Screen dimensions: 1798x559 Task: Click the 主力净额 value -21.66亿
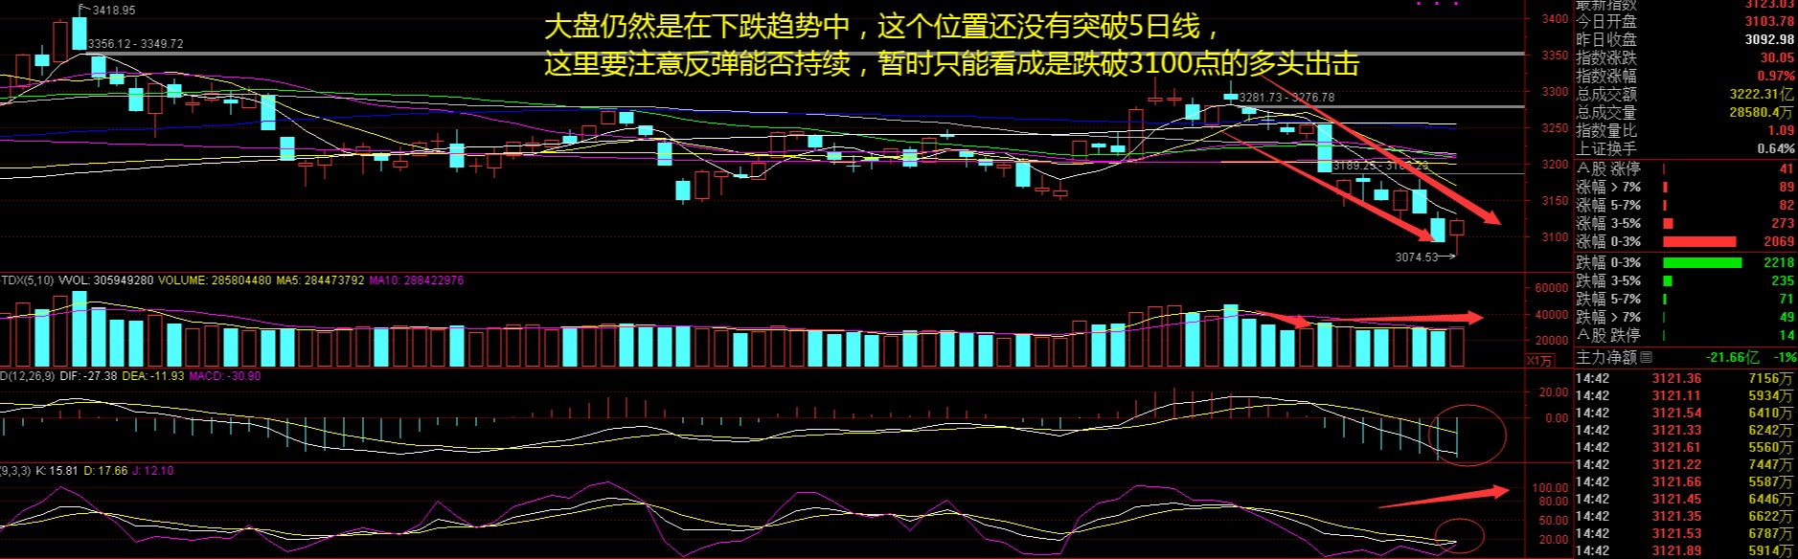click(x=1732, y=357)
